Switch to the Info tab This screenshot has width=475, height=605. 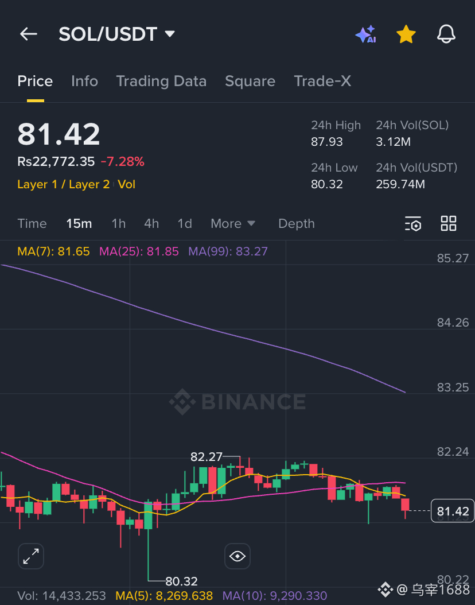pyautogui.click(x=84, y=81)
